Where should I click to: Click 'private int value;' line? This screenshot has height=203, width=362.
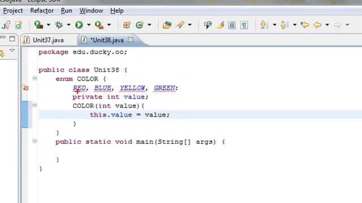point(110,97)
